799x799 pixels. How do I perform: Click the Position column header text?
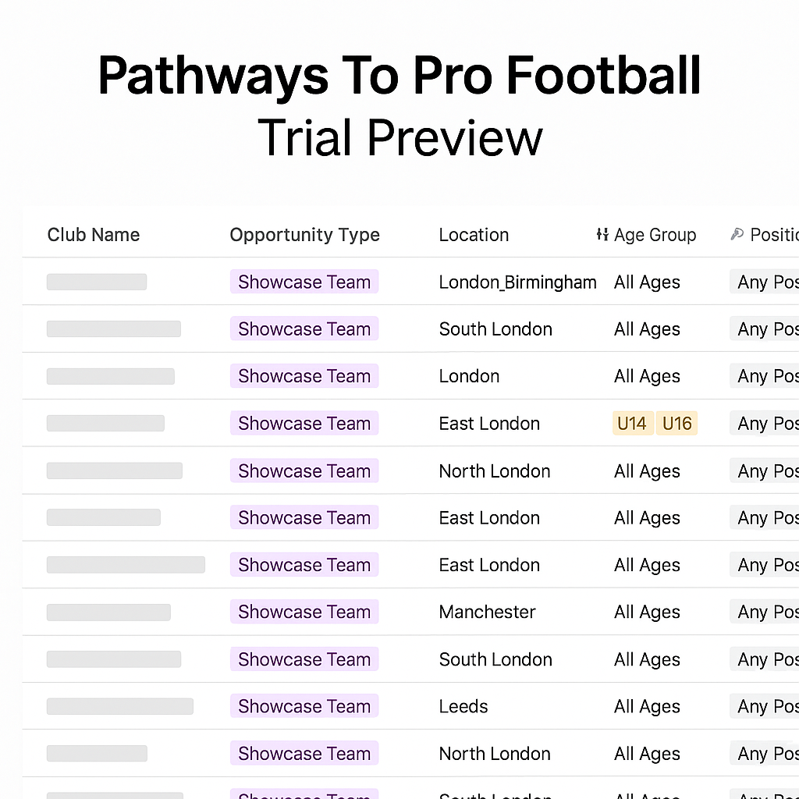(x=775, y=235)
